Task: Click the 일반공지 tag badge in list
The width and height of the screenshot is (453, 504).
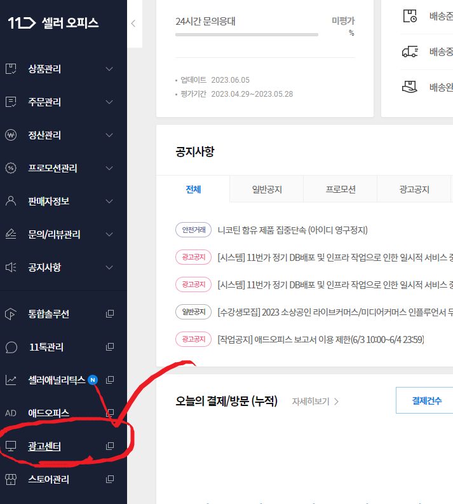Action: 193,312
